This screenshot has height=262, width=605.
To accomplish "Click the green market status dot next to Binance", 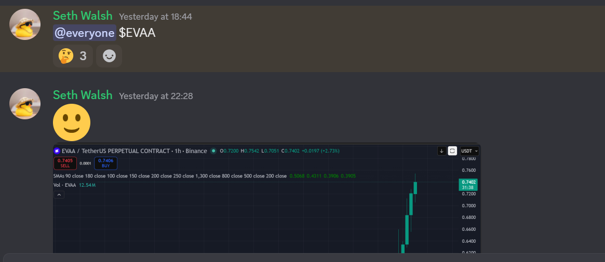I will (213, 150).
